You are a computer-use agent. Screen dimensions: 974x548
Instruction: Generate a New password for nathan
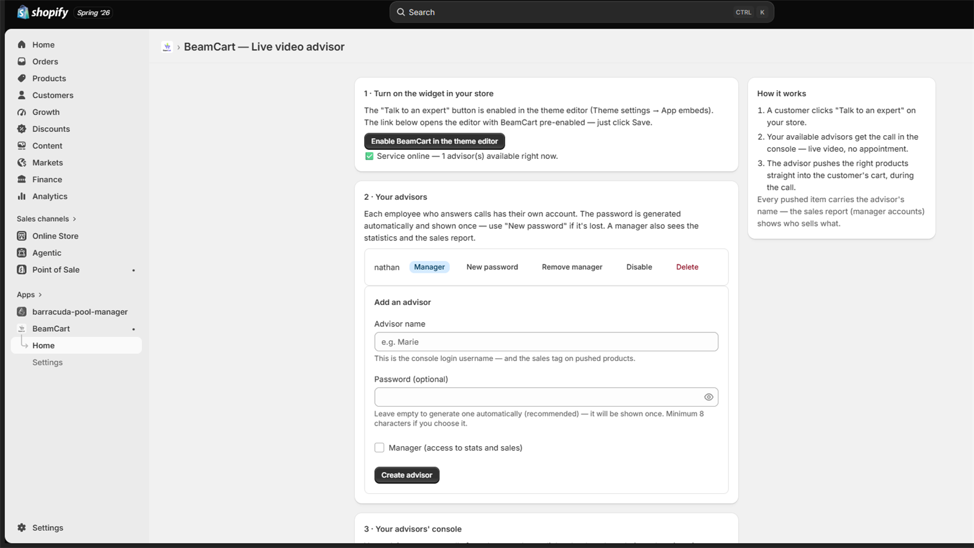pyautogui.click(x=492, y=267)
